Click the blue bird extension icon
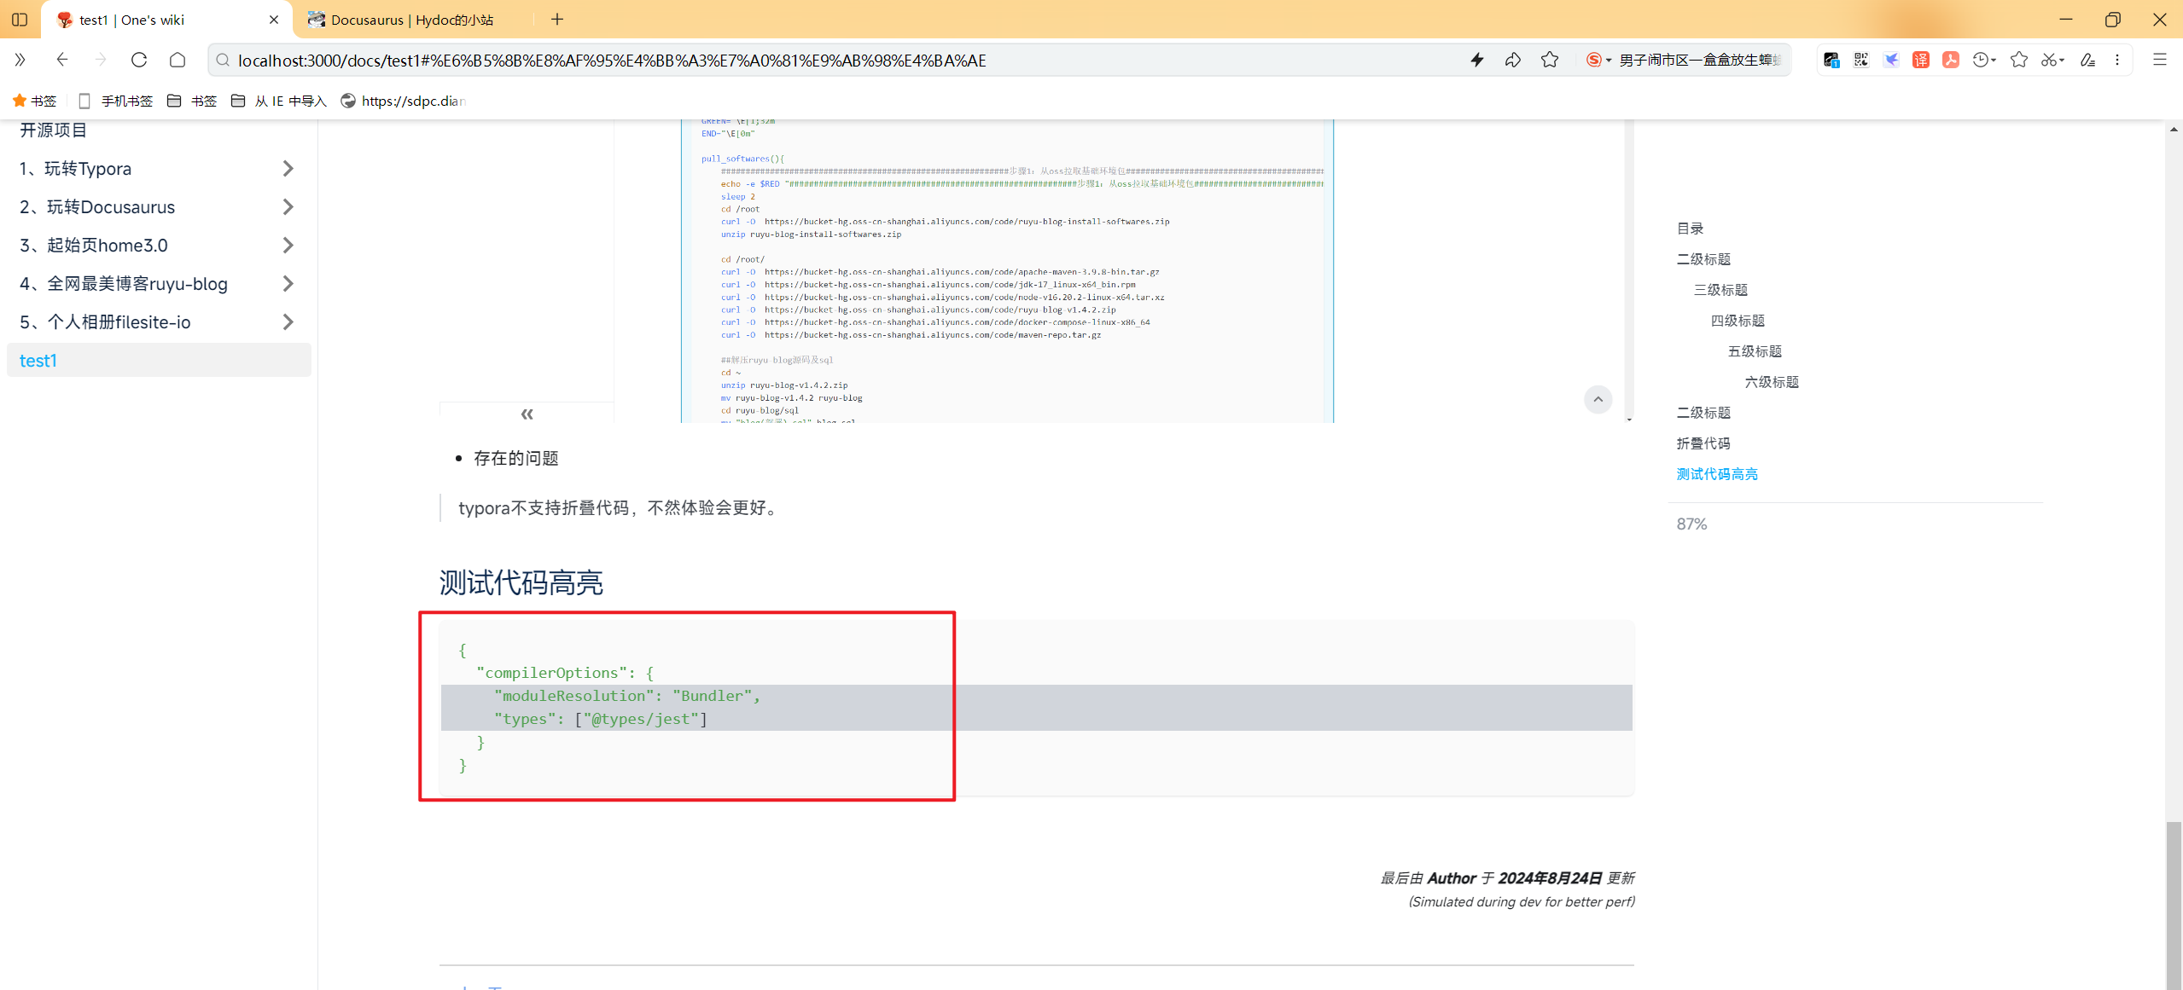This screenshot has width=2183, height=990. (1891, 60)
